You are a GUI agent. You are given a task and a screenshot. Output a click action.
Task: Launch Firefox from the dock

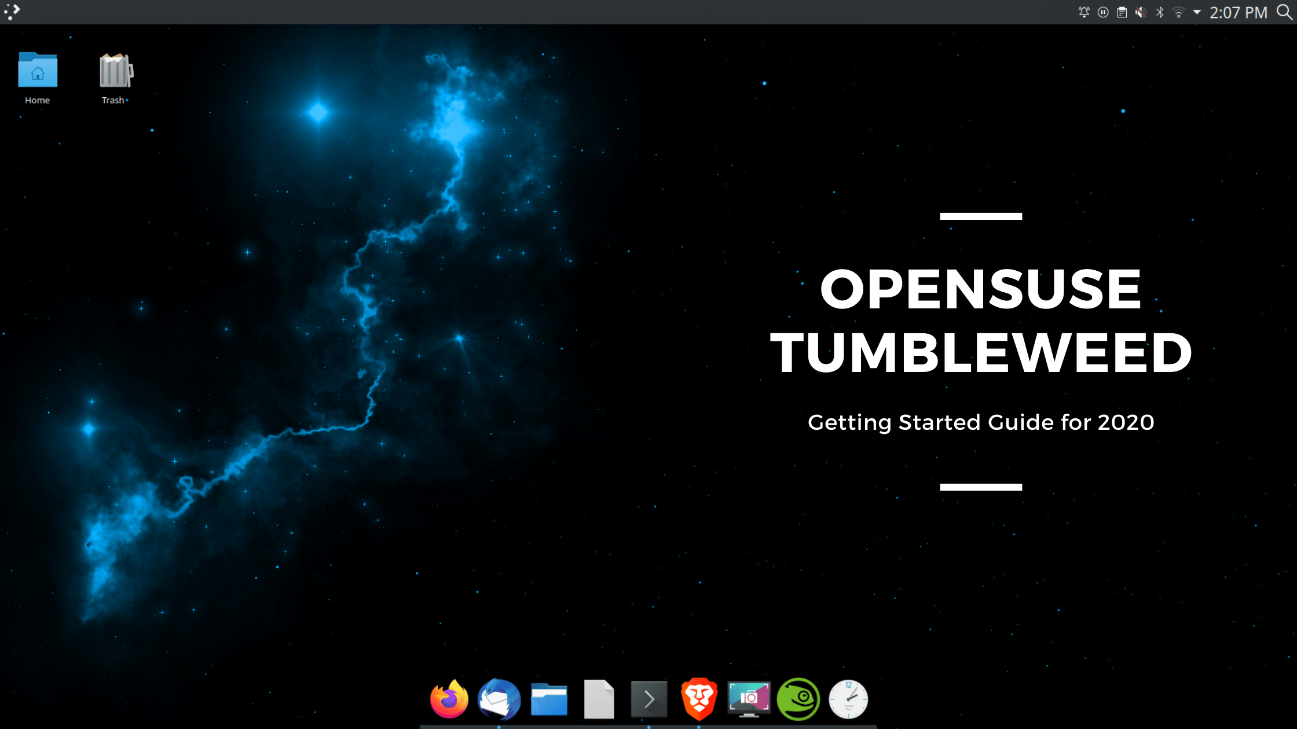pyautogui.click(x=449, y=699)
